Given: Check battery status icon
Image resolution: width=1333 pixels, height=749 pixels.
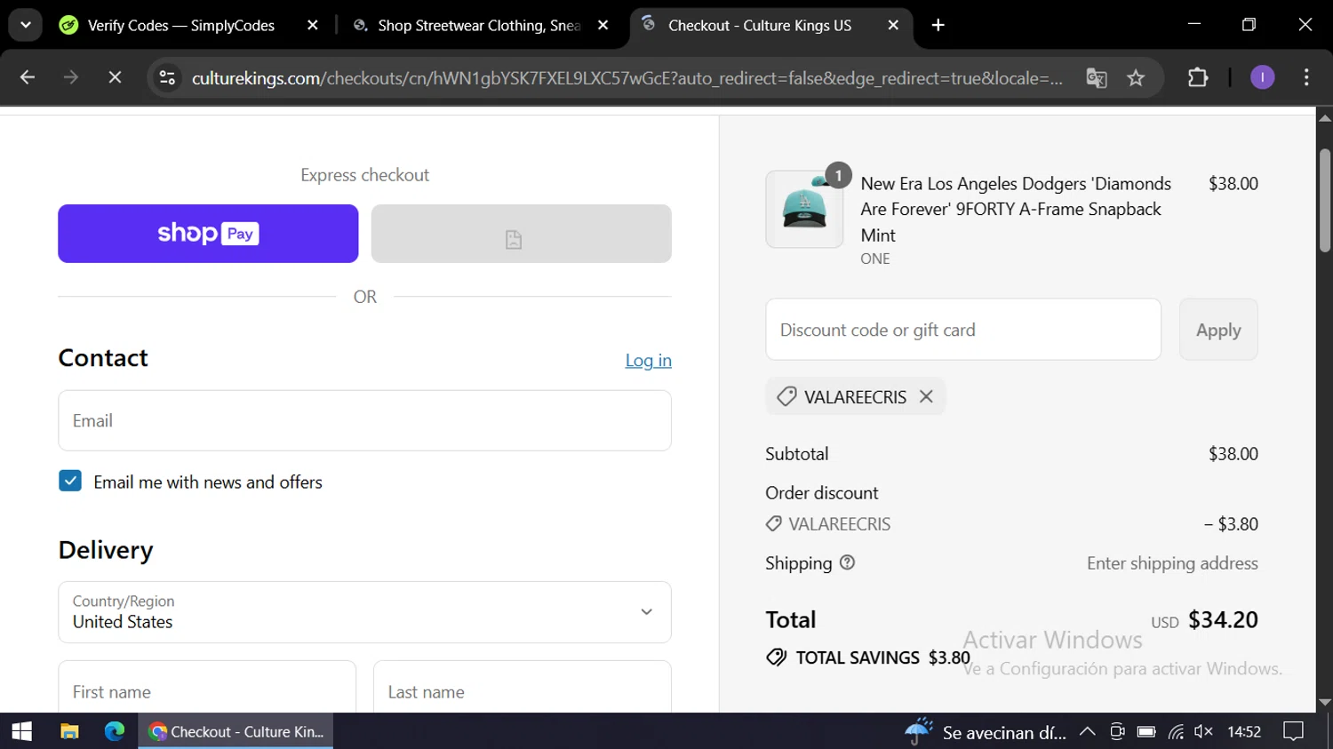Looking at the screenshot, I should (x=1146, y=732).
